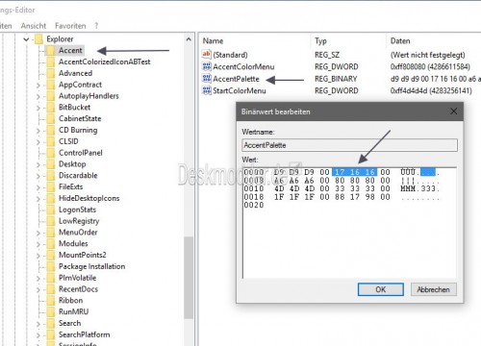Click the binary icon of AccentColorMenu

207,66
